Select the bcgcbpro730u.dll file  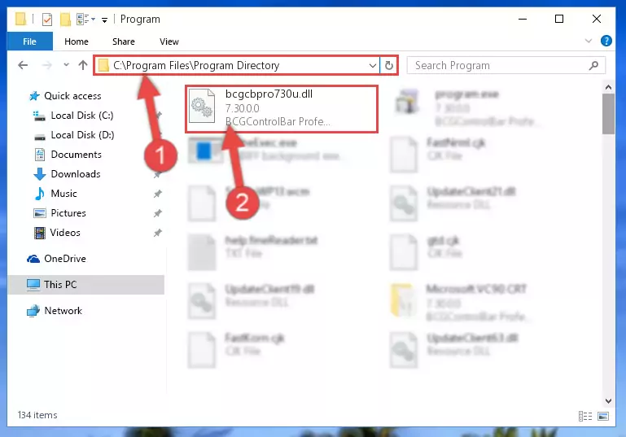[x=282, y=108]
